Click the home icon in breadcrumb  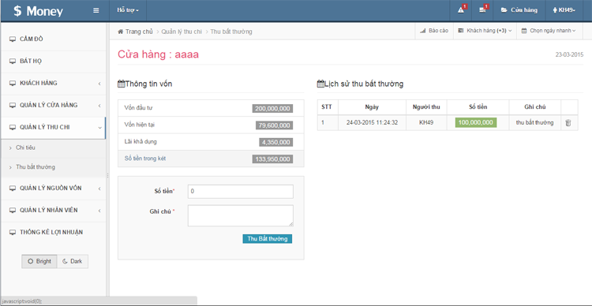coord(121,32)
